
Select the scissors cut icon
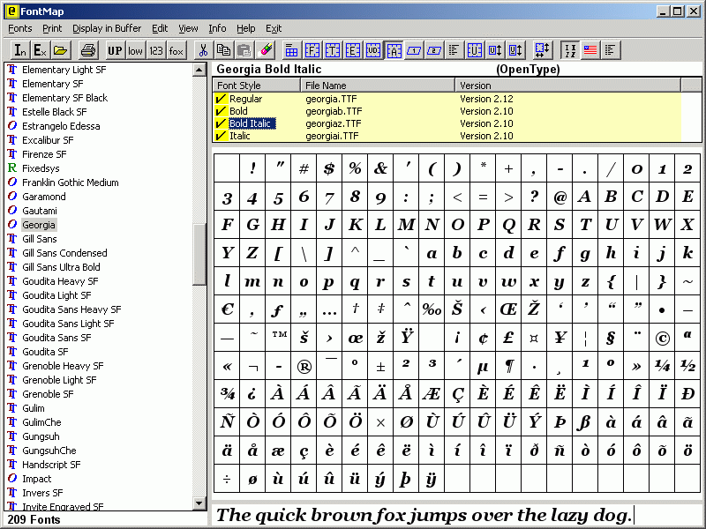(204, 50)
